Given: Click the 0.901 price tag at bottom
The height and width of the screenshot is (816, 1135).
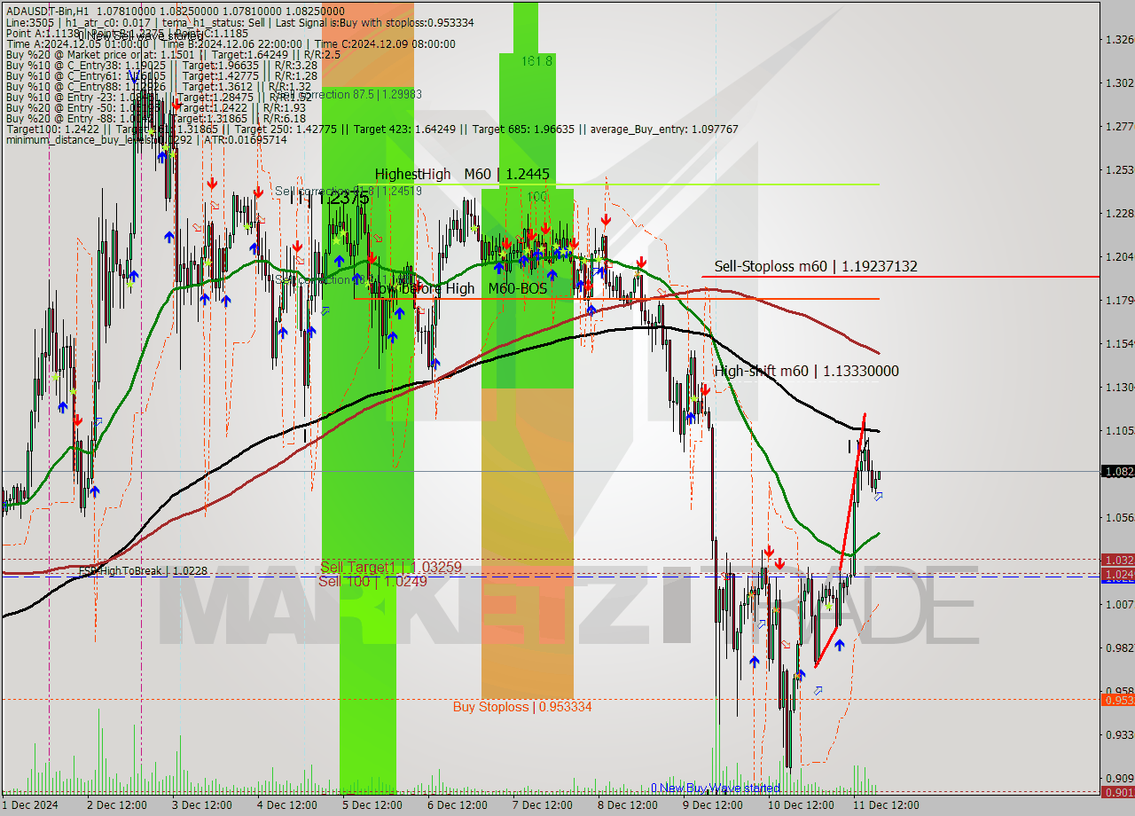Looking at the screenshot, I should coord(1117,792).
